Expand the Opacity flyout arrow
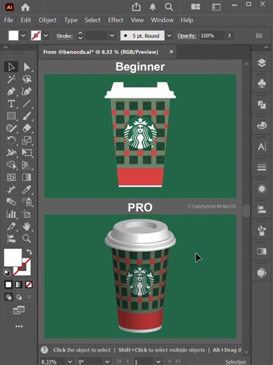Screen dimensions: 273x365 click(x=230, y=36)
